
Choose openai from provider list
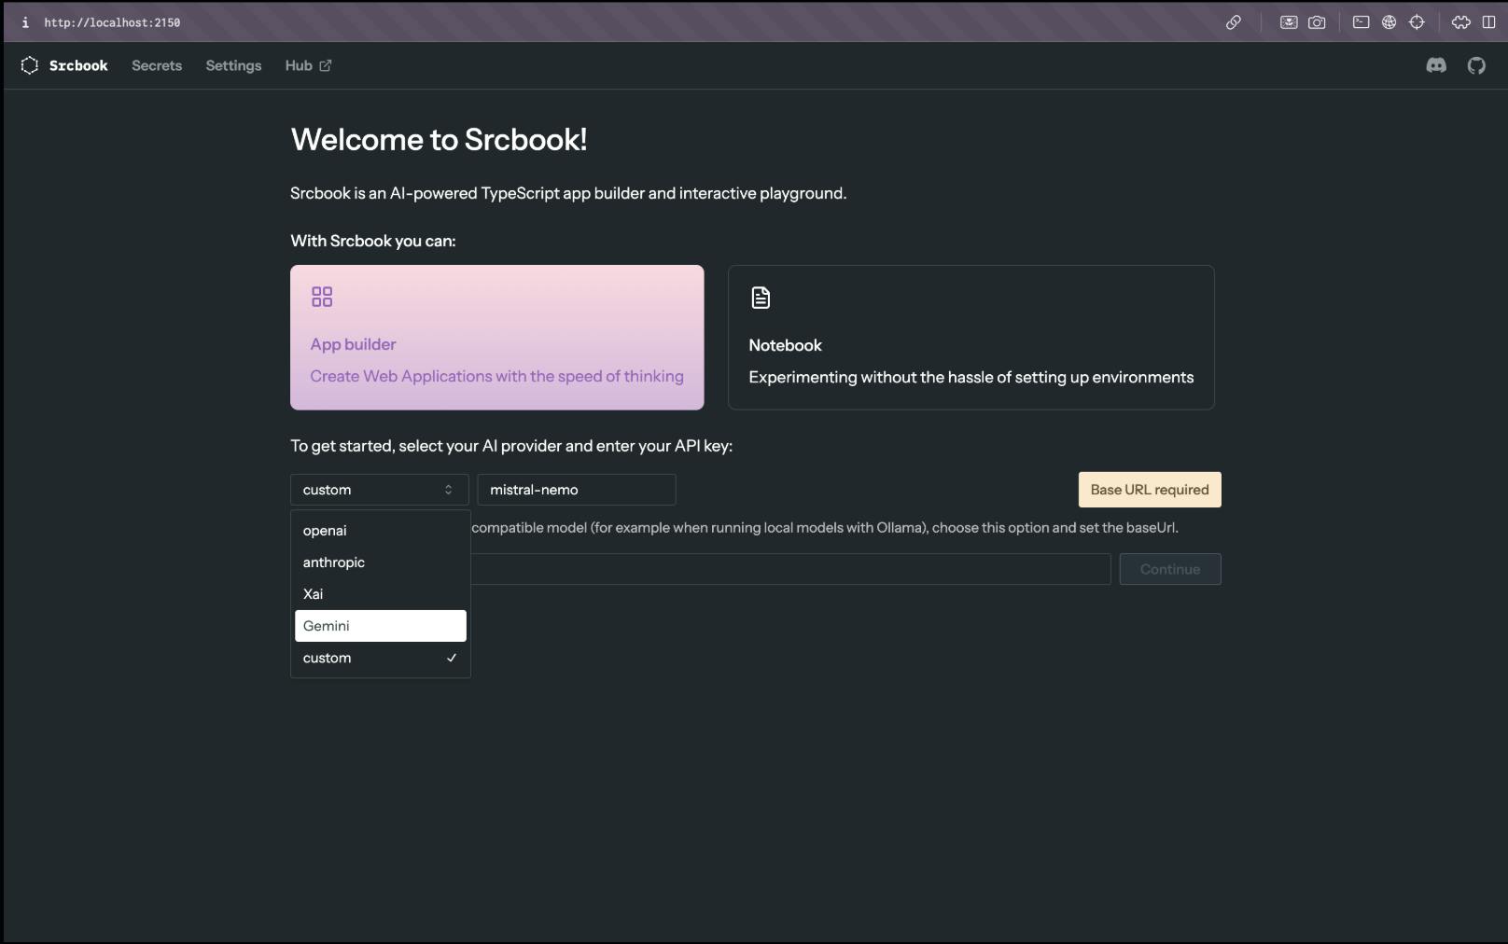(381, 531)
